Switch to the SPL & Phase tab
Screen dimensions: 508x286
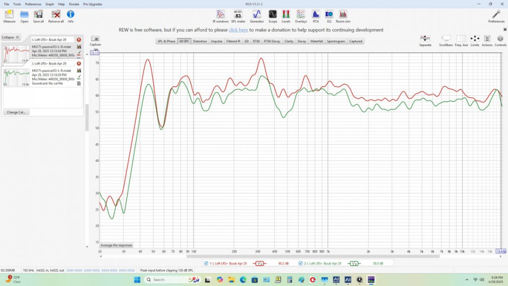tap(166, 41)
